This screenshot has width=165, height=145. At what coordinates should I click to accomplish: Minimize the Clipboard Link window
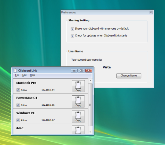[74, 71]
